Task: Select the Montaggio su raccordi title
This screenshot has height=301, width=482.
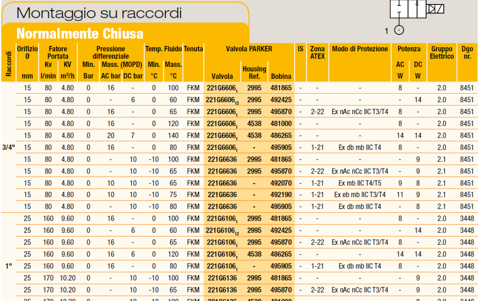Action: (99, 13)
